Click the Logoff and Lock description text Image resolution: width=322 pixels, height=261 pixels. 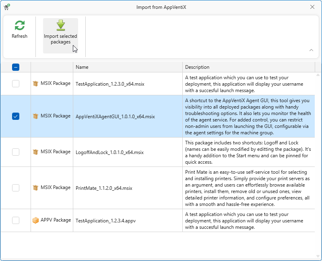248,152
